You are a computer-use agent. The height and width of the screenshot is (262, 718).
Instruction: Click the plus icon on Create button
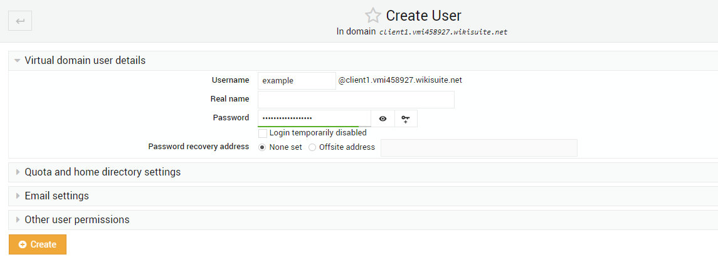tap(23, 244)
